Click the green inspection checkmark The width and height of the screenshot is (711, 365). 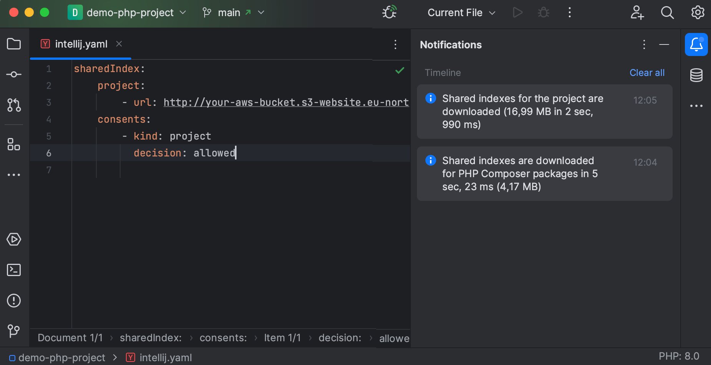(400, 70)
